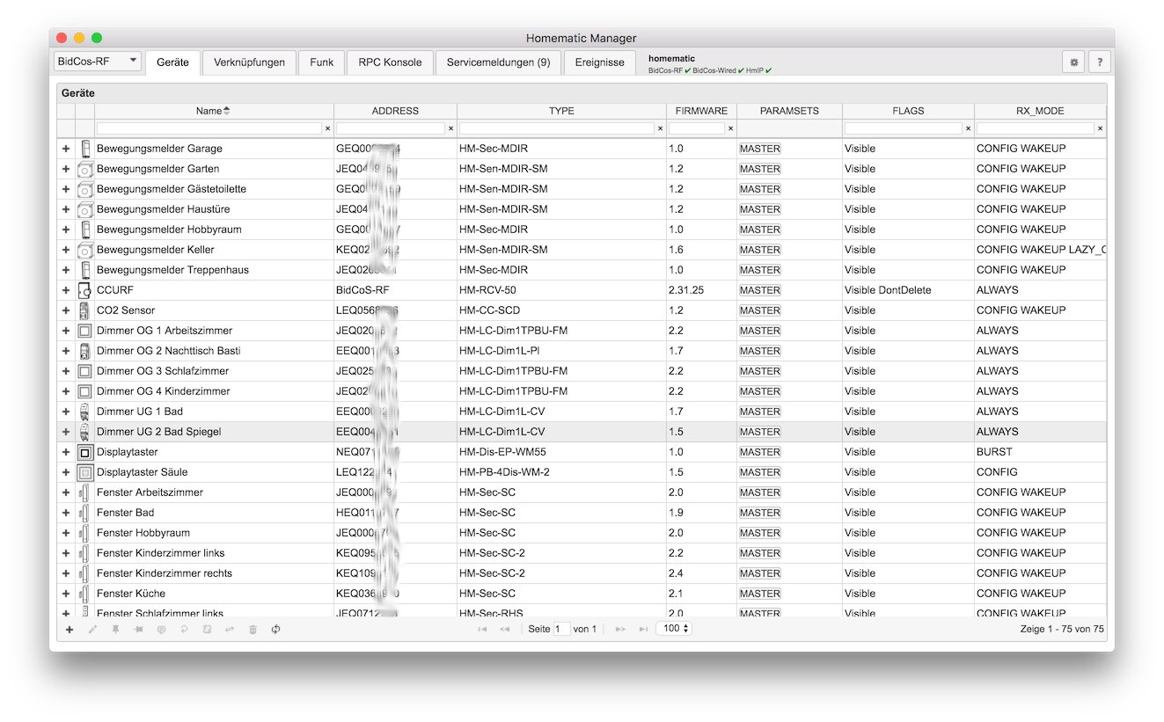Clear the RX_MODE filter with its x
Viewport: 1164px width, 722px height.
pos(1101,128)
